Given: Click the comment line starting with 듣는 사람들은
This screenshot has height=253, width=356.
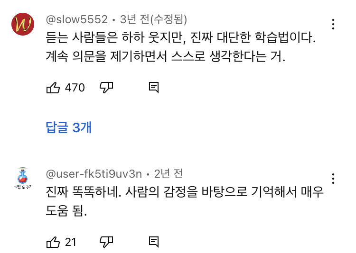Looking at the screenshot, I should (x=180, y=39).
